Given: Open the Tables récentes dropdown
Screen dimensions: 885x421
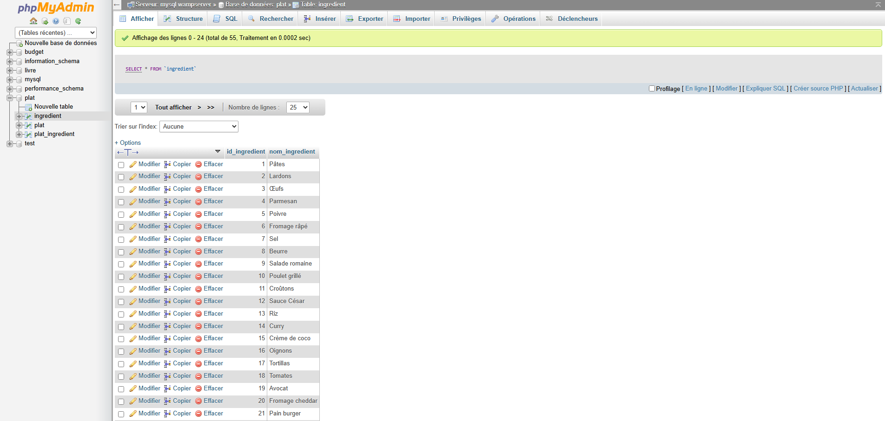Looking at the screenshot, I should (x=56, y=32).
